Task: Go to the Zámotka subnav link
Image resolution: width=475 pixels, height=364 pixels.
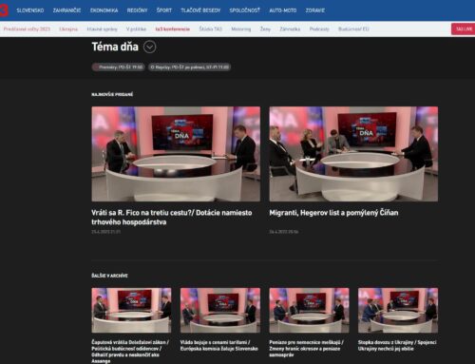Action: click(290, 29)
